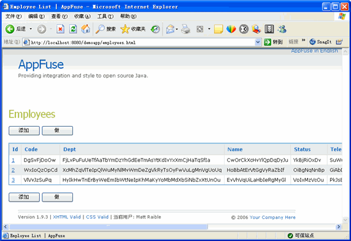Click the green Go arrow button

pos(268,42)
